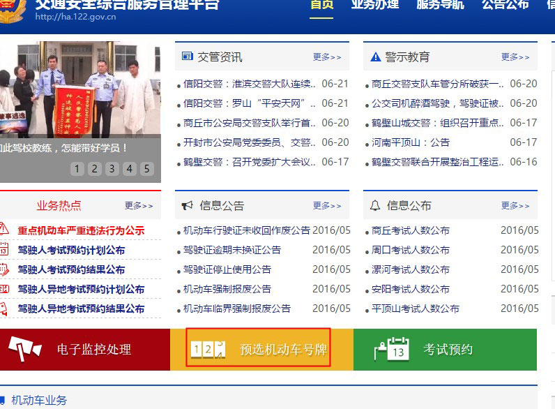The image size is (555, 409).
Task: Open news 商丘市公安局交警支队举行首
Action: (x=249, y=123)
